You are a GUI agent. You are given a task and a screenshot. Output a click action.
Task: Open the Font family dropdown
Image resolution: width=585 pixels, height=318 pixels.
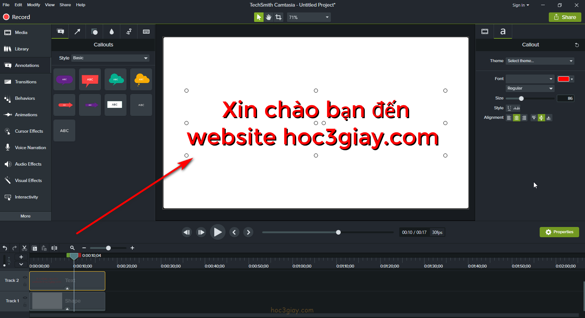(x=530, y=79)
